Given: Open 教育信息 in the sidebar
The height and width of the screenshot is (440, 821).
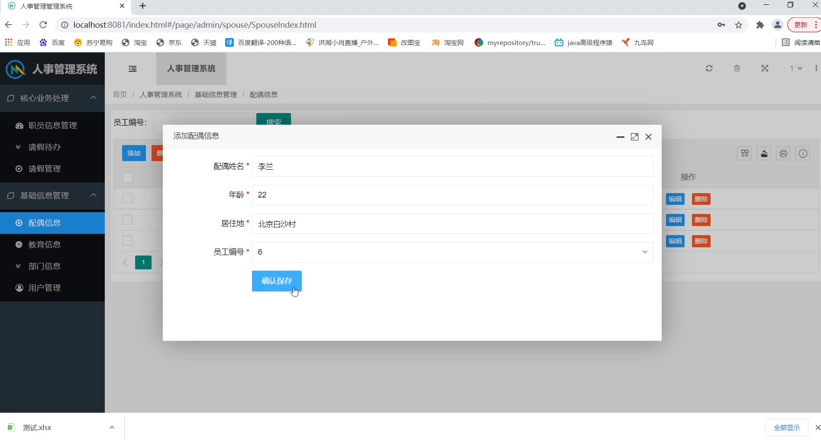Looking at the screenshot, I should [x=52, y=245].
